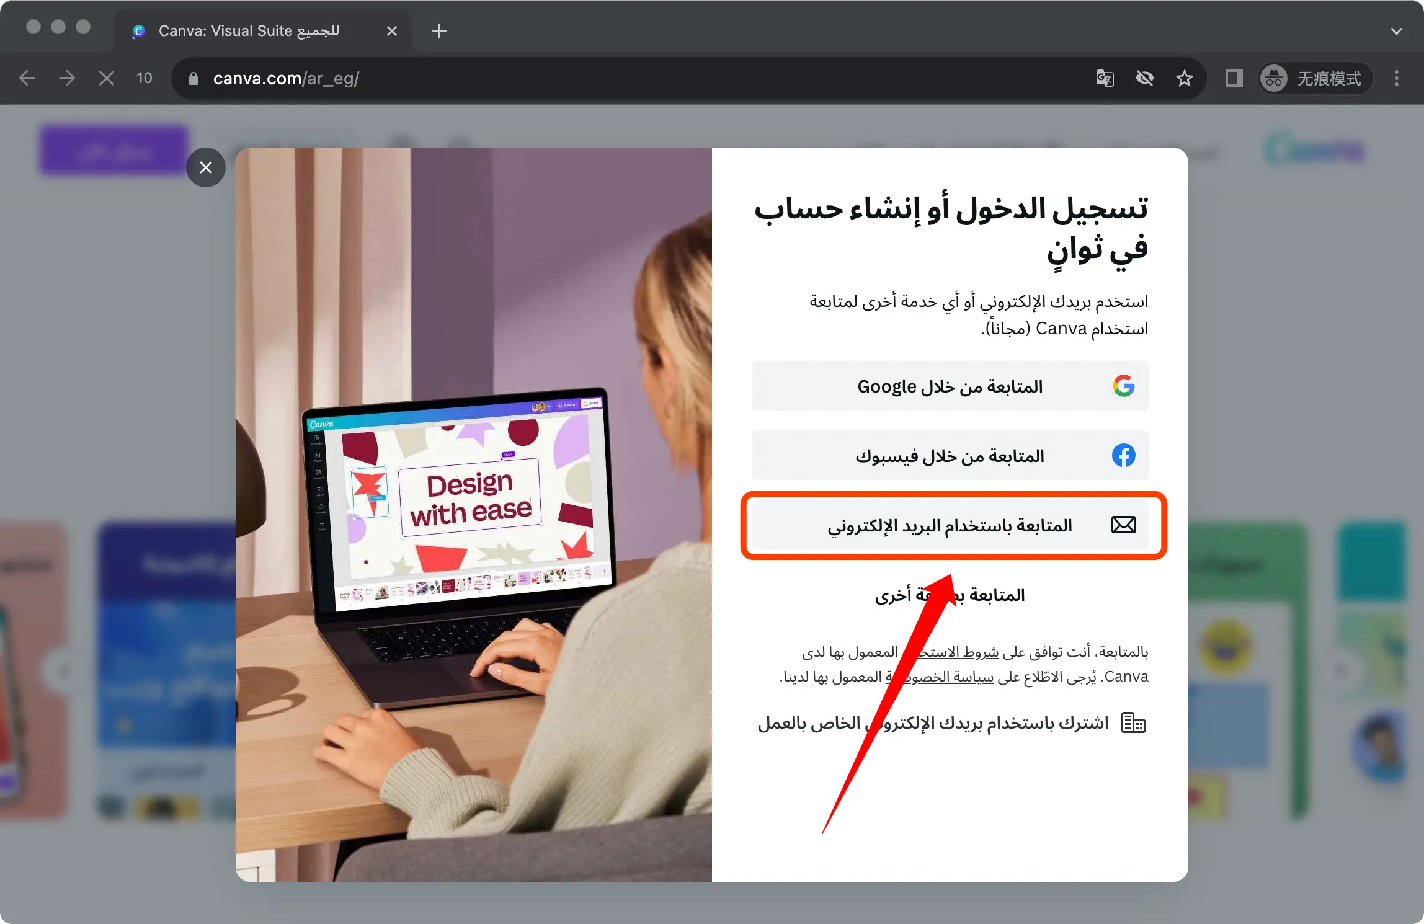1424x924 pixels.
Task: Toggle the browser side panel
Action: click(1234, 78)
